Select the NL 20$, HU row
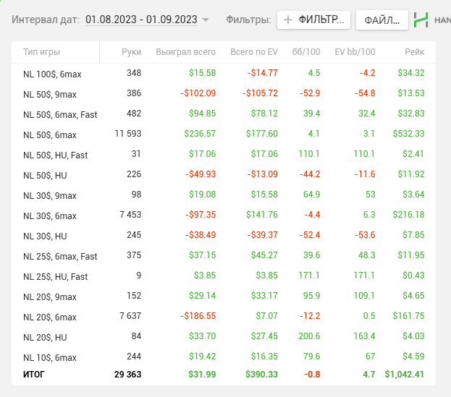Screen dimensions: 451x397 [224, 337]
